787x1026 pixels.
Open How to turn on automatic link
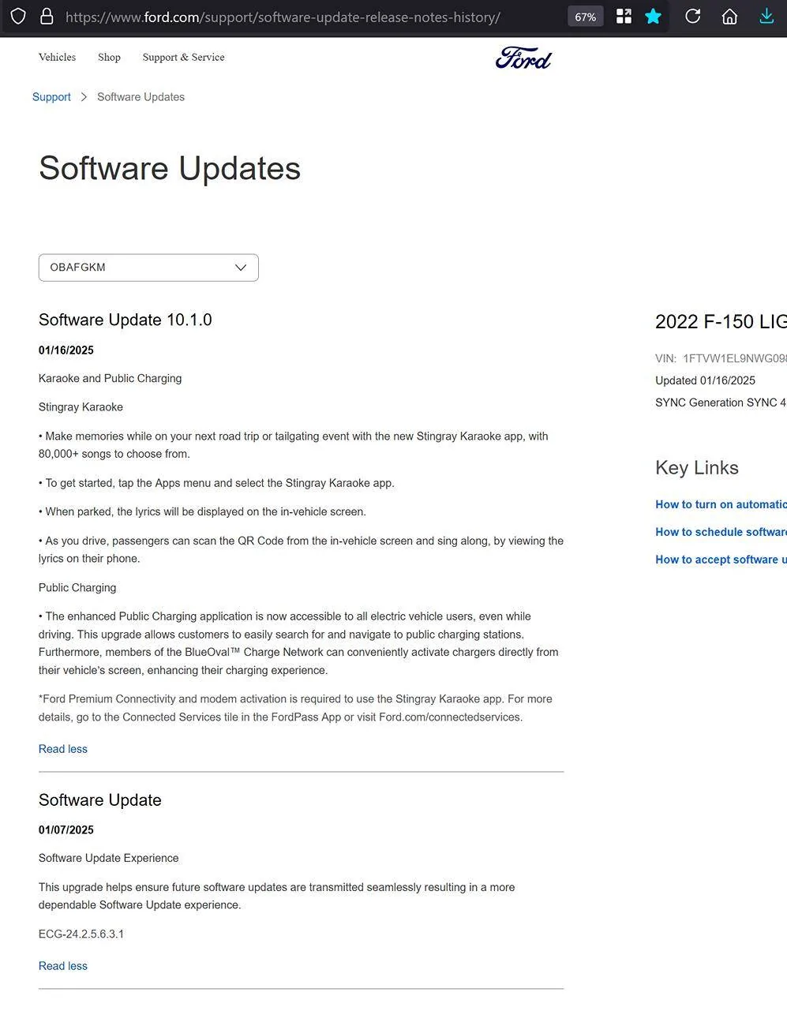(x=721, y=504)
